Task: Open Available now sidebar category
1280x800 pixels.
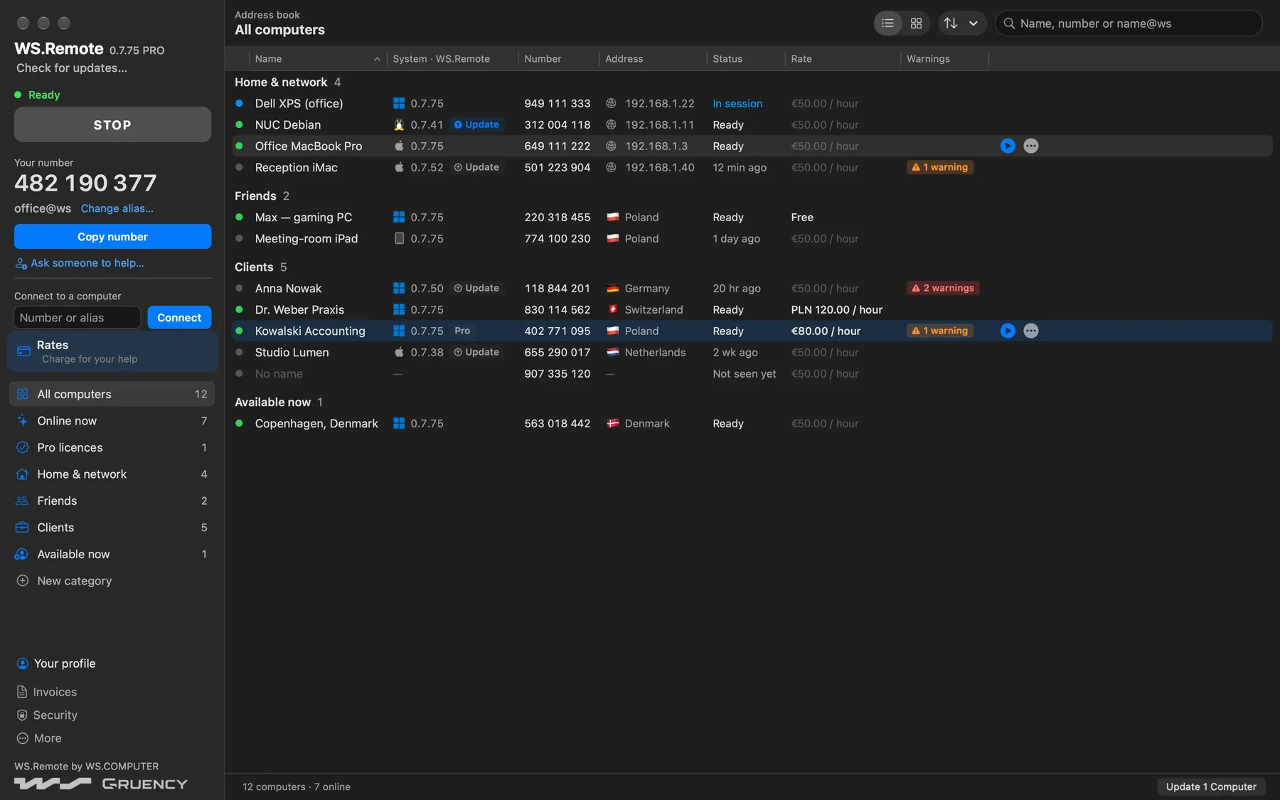Action: coord(112,554)
